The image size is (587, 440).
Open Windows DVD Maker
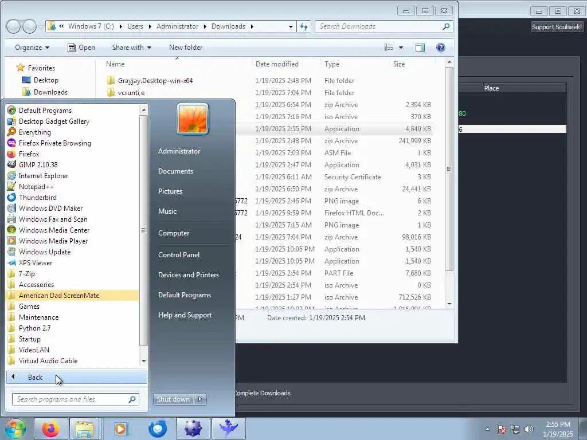pos(50,208)
